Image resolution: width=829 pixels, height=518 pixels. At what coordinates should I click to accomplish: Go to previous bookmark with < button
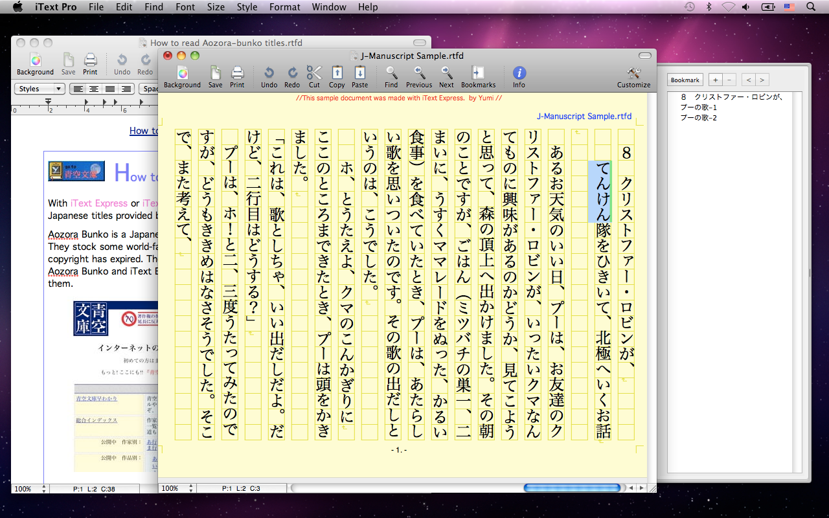tap(749, 80)
